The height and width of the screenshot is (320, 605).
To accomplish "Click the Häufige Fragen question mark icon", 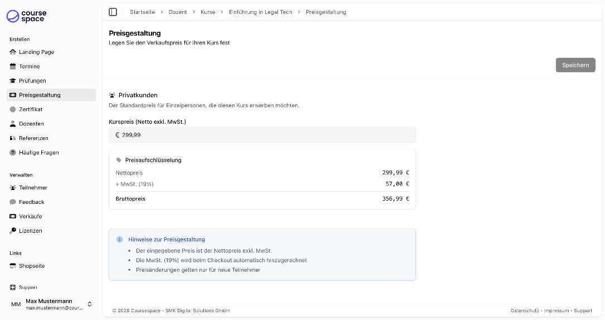I will pyautogui.click(x=13, y=153).
